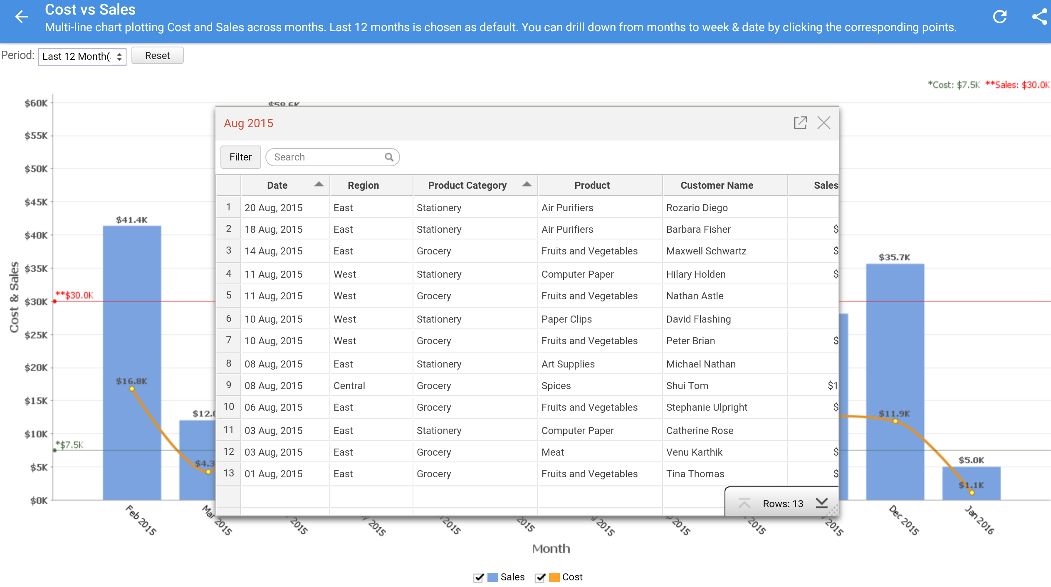Viewport: 1051px width, 587px height.
Task: Click Product Category sort arrow
Action: (527, 184)
